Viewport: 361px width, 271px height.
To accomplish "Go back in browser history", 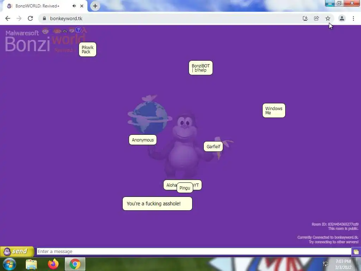I will [8, 18].
